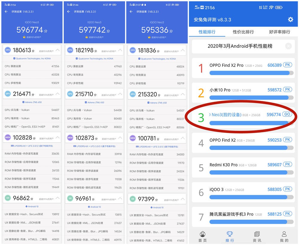Collapse the MEM section scoring 102873
Viewport: 299px width, 245px height.
pyautogui.click(x=120, y=137)
